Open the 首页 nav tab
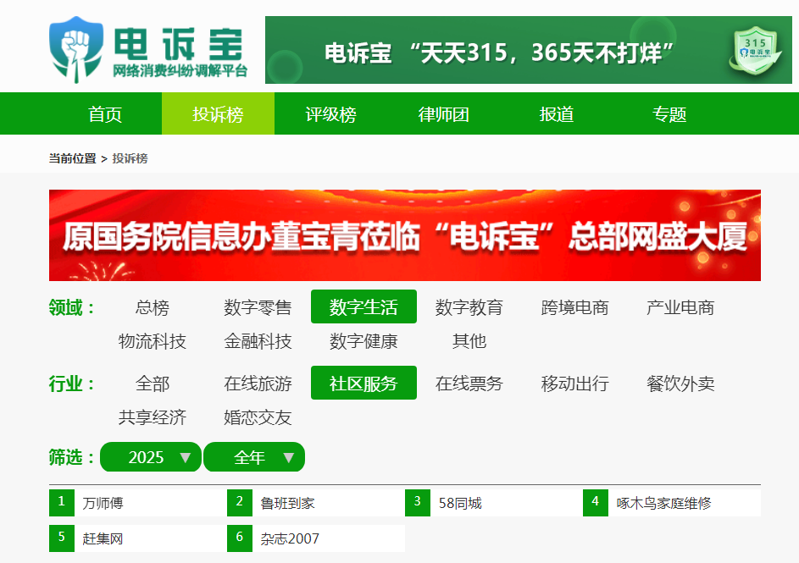This screenshot has width=799, height=563. [x=105, y=114]
